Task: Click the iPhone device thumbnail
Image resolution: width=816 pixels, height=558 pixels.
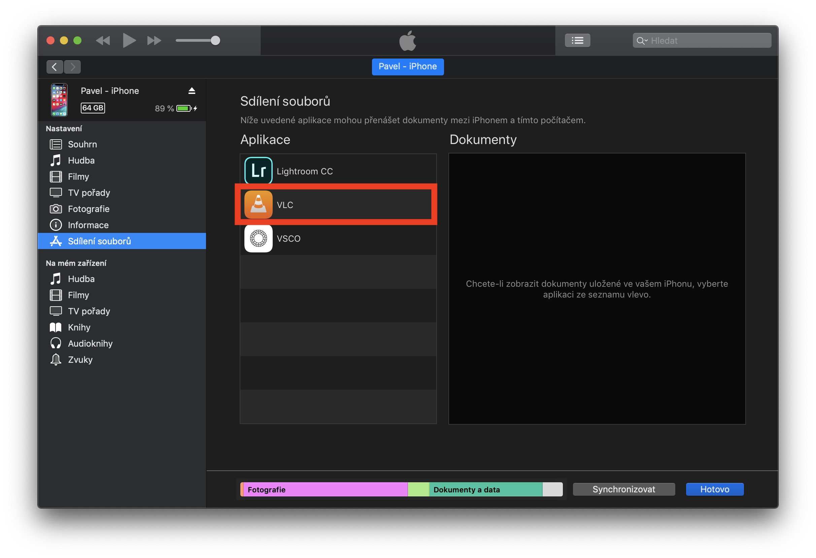Action: (59, 100)
